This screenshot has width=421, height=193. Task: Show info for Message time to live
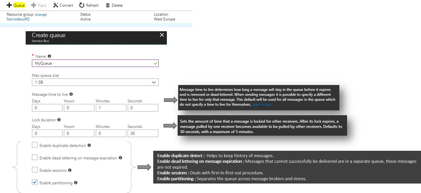[71, 94]
